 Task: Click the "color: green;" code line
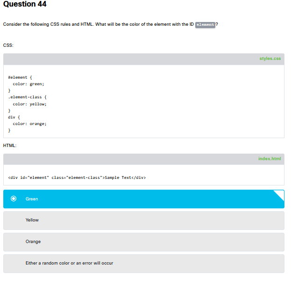28,84
